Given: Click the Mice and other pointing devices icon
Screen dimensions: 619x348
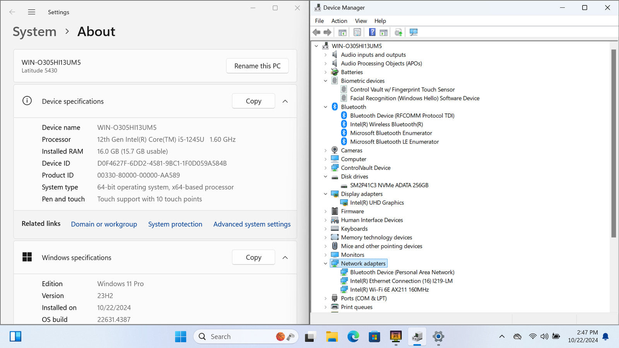Looking at the screenshot, I should (335, 246).
